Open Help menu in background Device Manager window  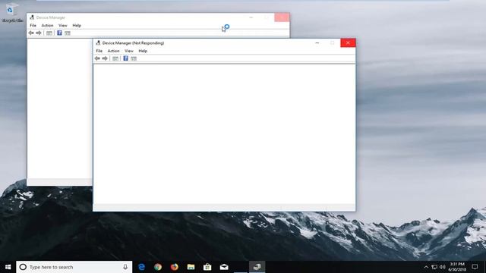click(x=77, y=25)
